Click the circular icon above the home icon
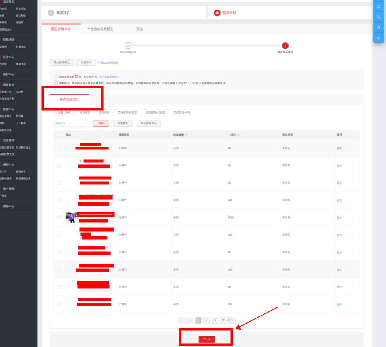The height and width of the screenshot is (347, 386). (378, 27)
